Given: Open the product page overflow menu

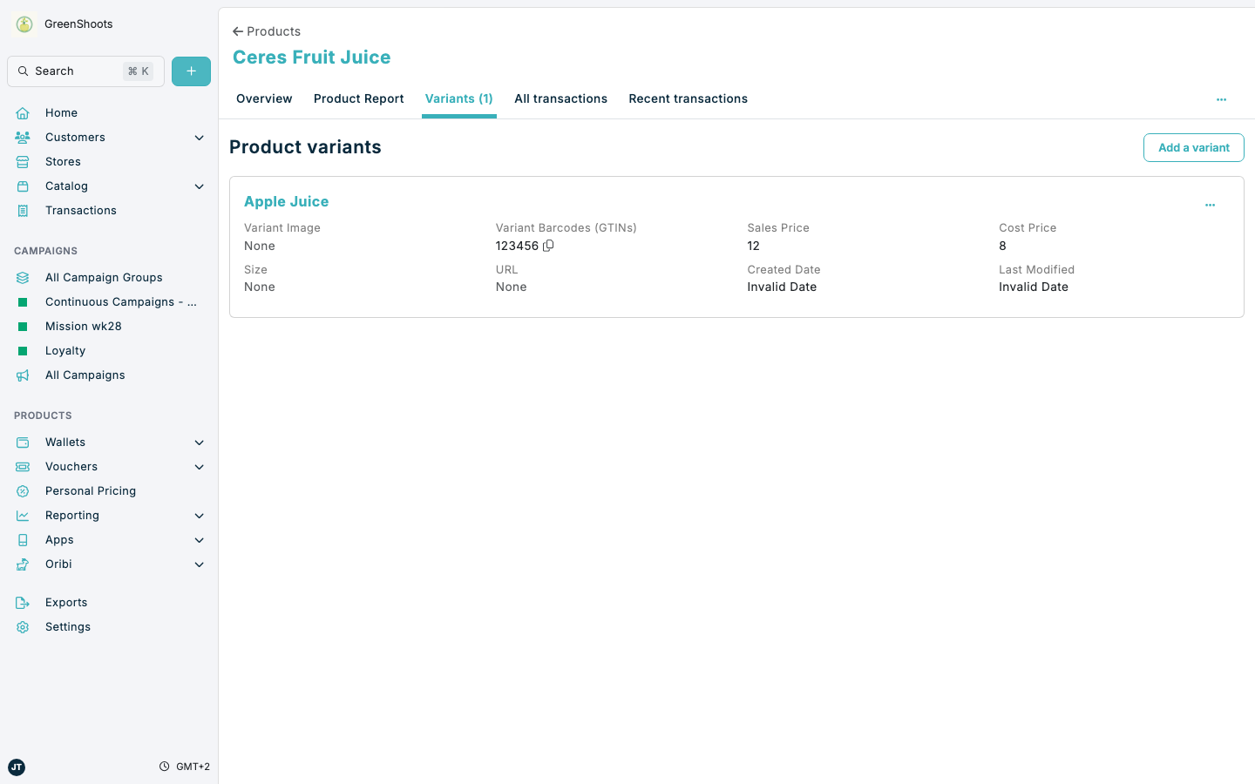Looking at the screenshot, I should (x=1221, y=99).
